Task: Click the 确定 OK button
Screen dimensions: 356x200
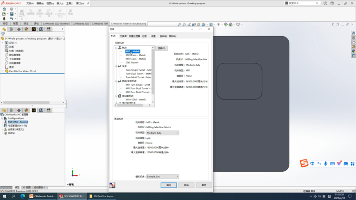Action: 169,185
